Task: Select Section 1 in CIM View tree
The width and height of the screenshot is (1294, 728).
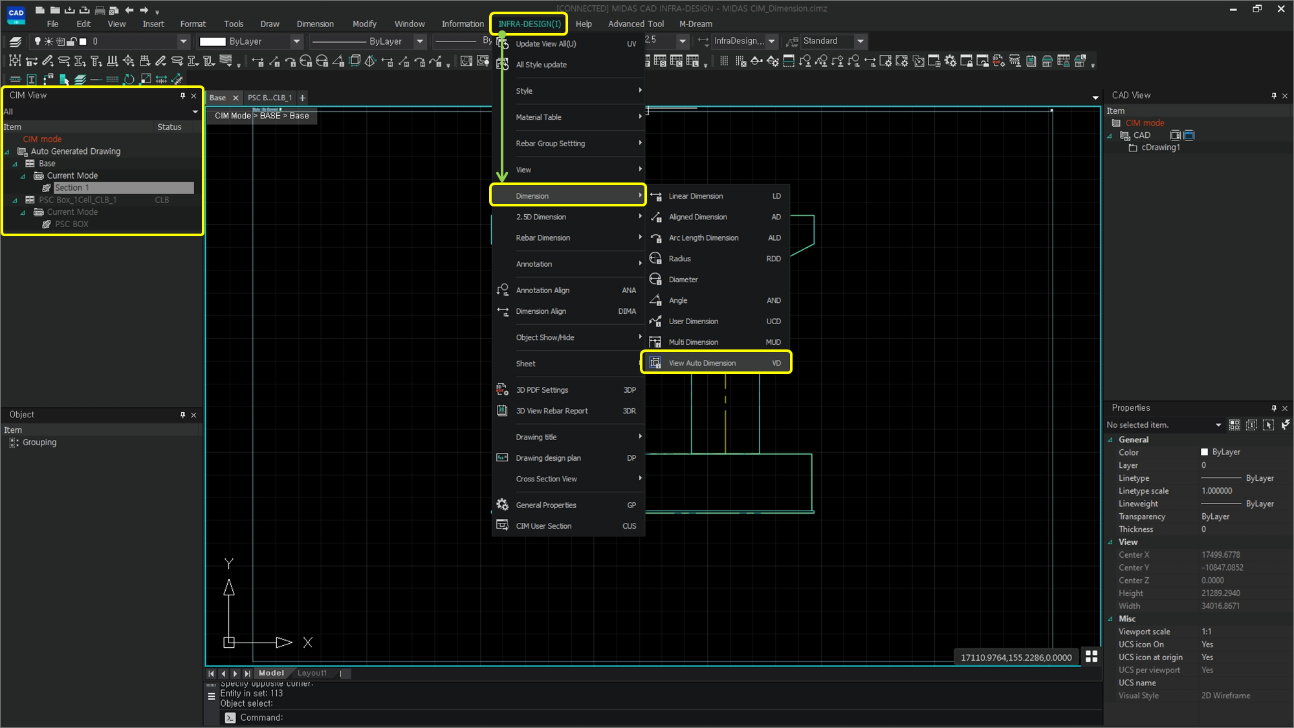Action: [123, 188]
